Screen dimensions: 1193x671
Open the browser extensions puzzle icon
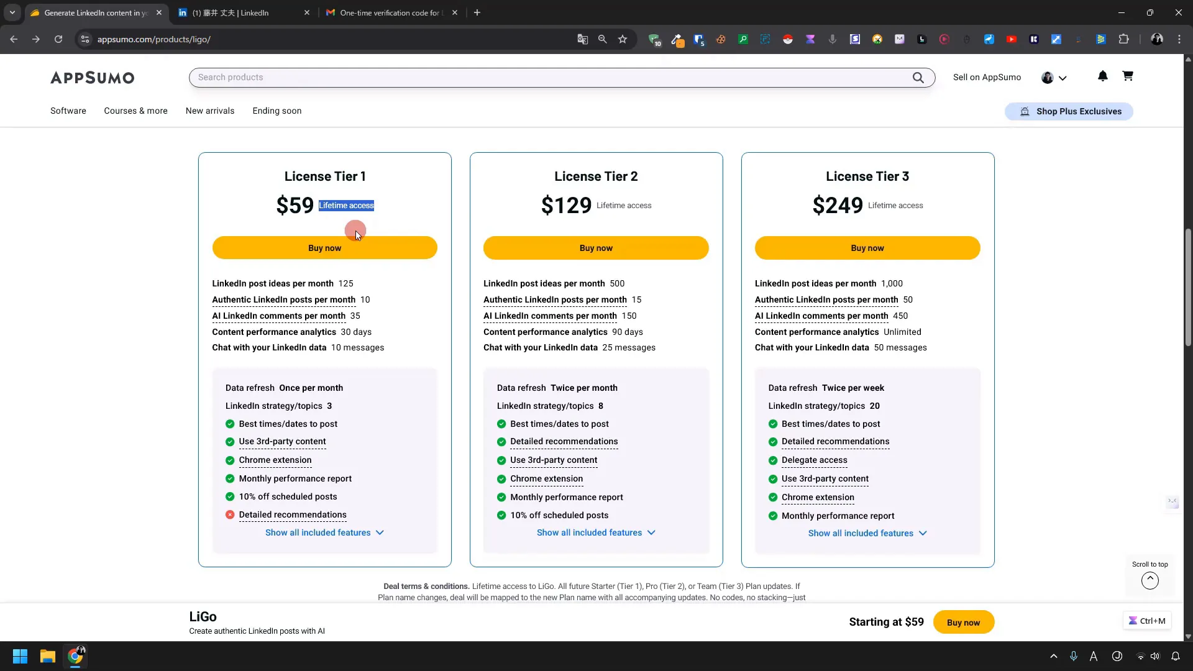[x=1123, y=39]
